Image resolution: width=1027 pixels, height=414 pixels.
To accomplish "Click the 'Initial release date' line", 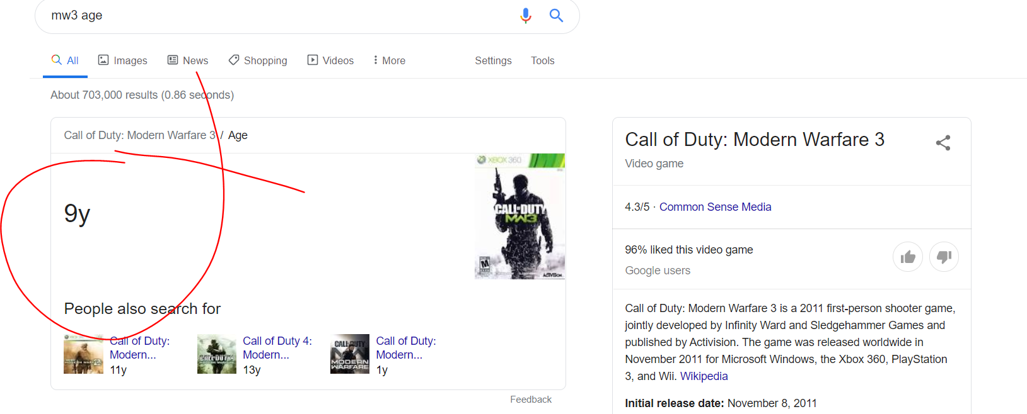I will coord(721,403).
